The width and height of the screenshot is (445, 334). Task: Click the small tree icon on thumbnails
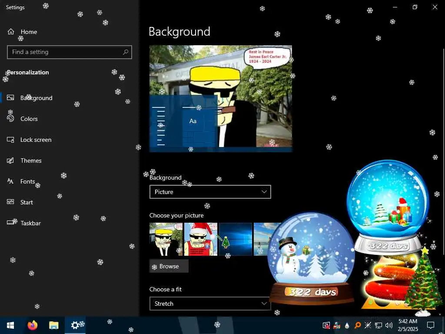[226, 242]
